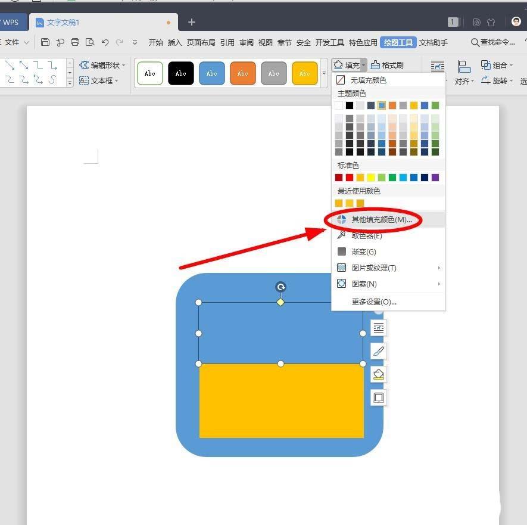Screen dimensions: 527x525
Task: Open 文本框 dropdown
Action: coord(98,80)
